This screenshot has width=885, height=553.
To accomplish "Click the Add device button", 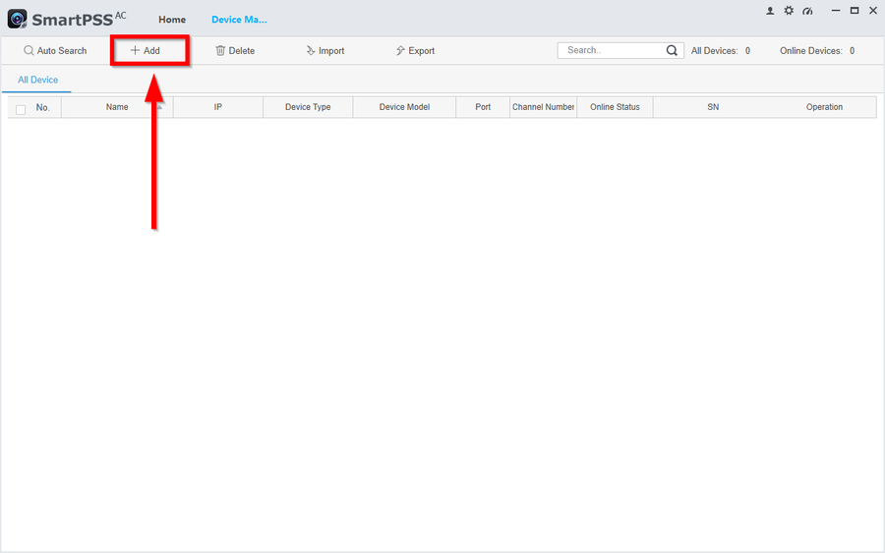I will pyautogui.click(x=146, y=51).
